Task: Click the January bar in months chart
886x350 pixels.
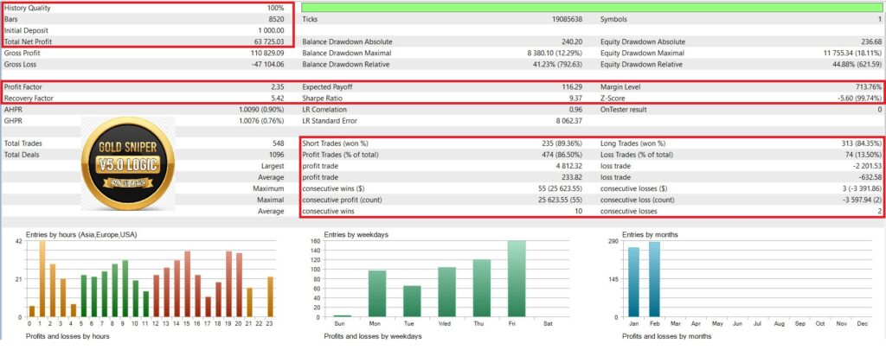Action: 634,282
